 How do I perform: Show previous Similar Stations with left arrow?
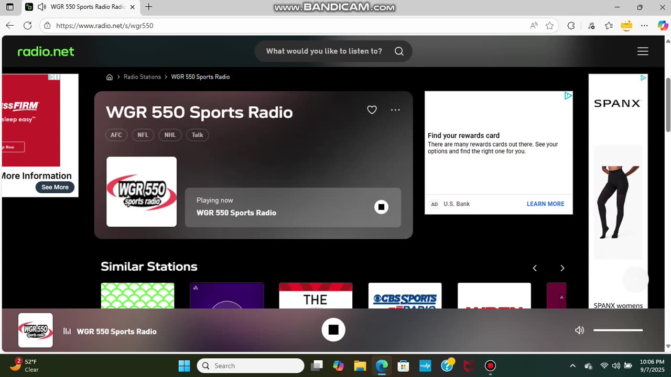535,268
